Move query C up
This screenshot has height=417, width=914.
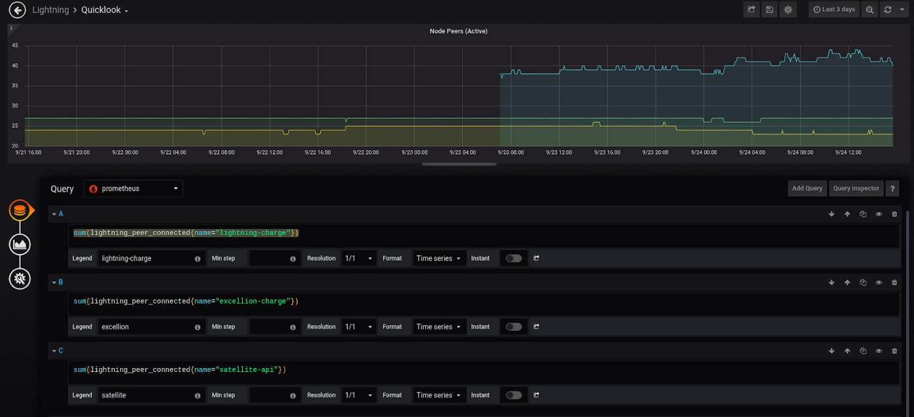[847, 351]
